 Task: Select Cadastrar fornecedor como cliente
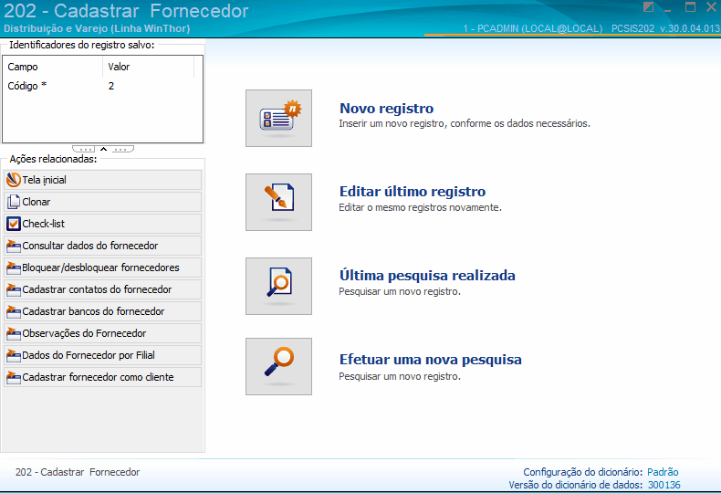[103, 377]
